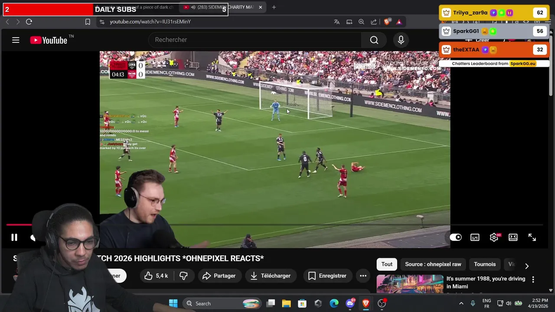Show more filter chips with right chevron
The image size is (555, 312).
tap(527, 266)
